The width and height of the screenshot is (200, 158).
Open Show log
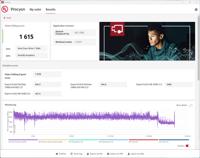pyautogui.click(x=77, y=154)
